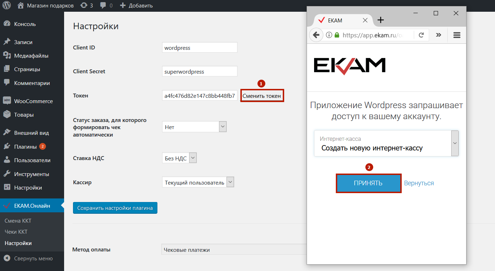Open pending updates icon showing 3
The height and width of the screenshot is (271, 495).
tap(84, 5)
